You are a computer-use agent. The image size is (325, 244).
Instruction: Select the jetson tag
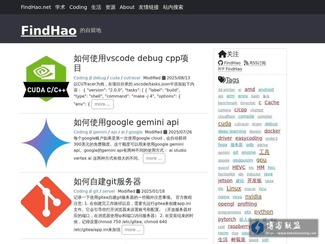tap(225, 181)
